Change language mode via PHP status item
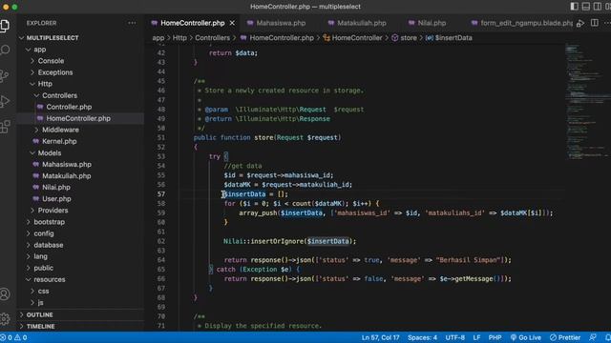The width and height of the screenshot is (611, 343). tap(495, 337)
